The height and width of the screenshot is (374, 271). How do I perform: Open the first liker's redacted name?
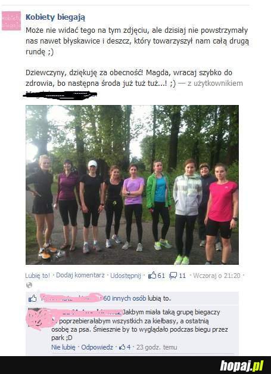[70, 298]
